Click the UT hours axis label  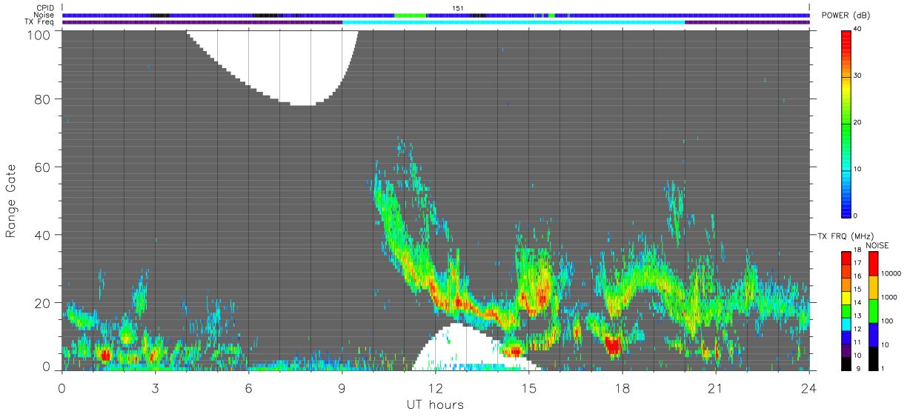[x=435, y=405]
